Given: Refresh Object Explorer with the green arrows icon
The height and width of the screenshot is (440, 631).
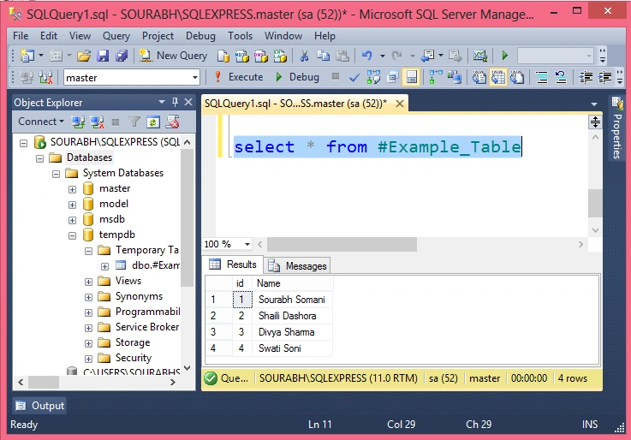Looking at the screenshot, I should [x=153, y=122].
